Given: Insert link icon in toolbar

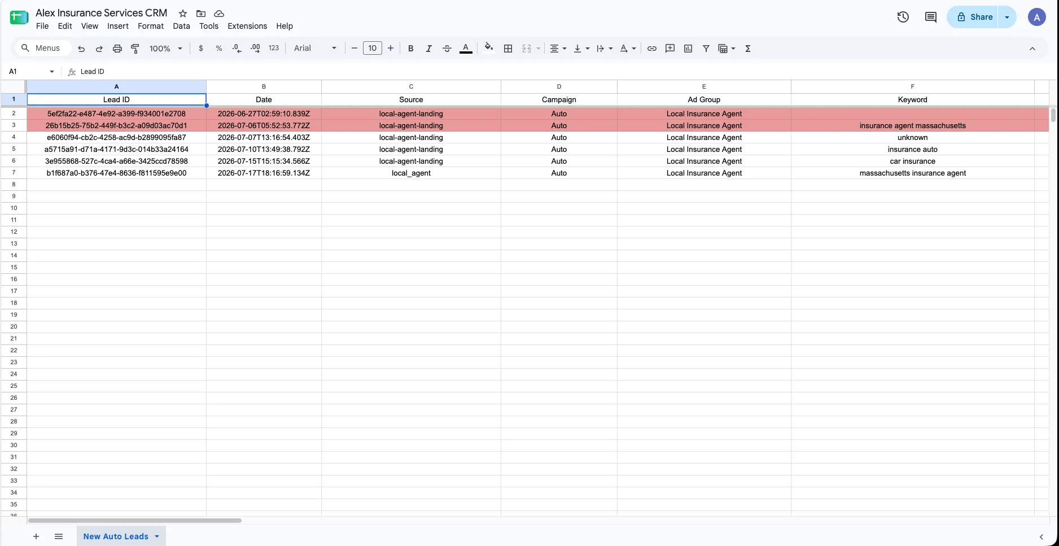Looking at the screenshot, I should click(652, 49).
